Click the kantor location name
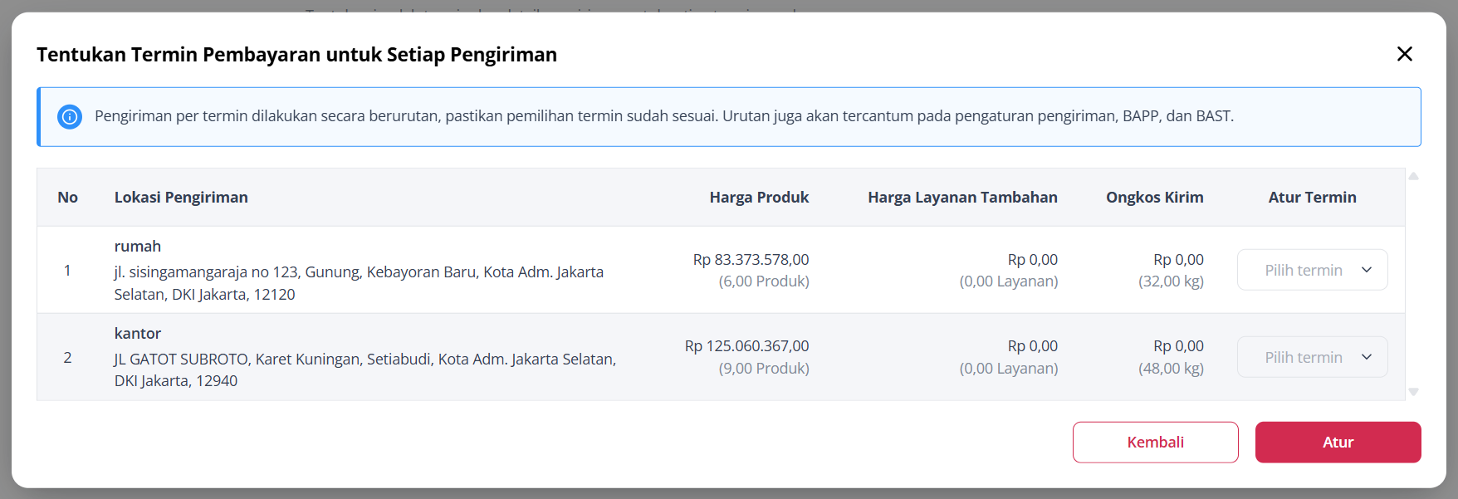The image size is (1458, 499). tap(138, 334)
